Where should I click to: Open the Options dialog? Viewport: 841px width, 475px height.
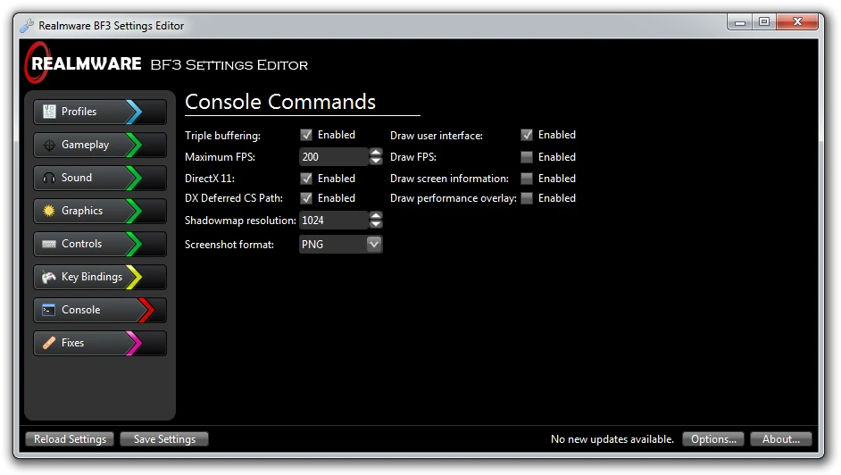pyautogui.click(x=713, y=439)
